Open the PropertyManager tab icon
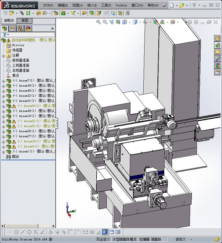 tap(12, 29)
